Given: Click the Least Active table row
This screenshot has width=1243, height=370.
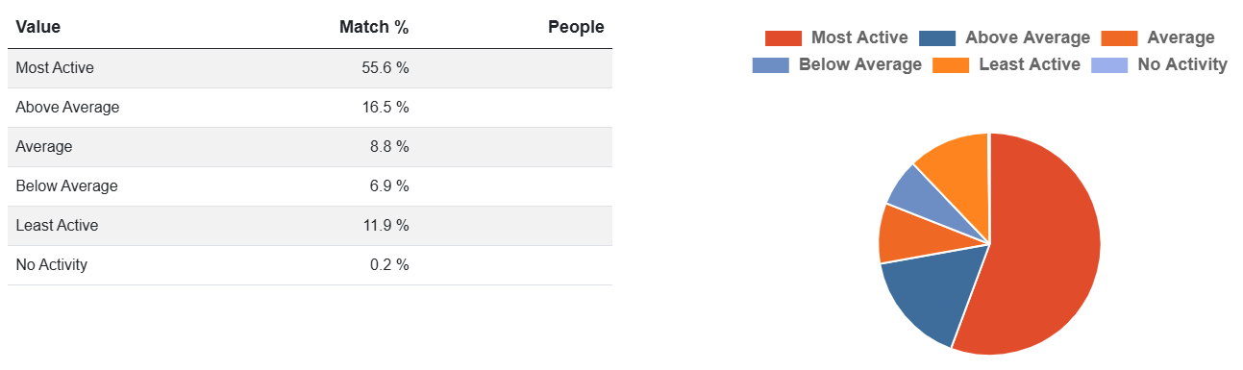Looking at the screenshot, I should coord(310,226).
